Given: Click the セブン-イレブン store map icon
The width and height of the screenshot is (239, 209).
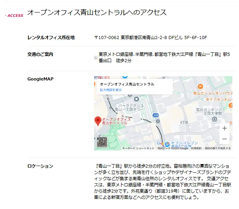Looking at the screenshot, I should (167, 144).
